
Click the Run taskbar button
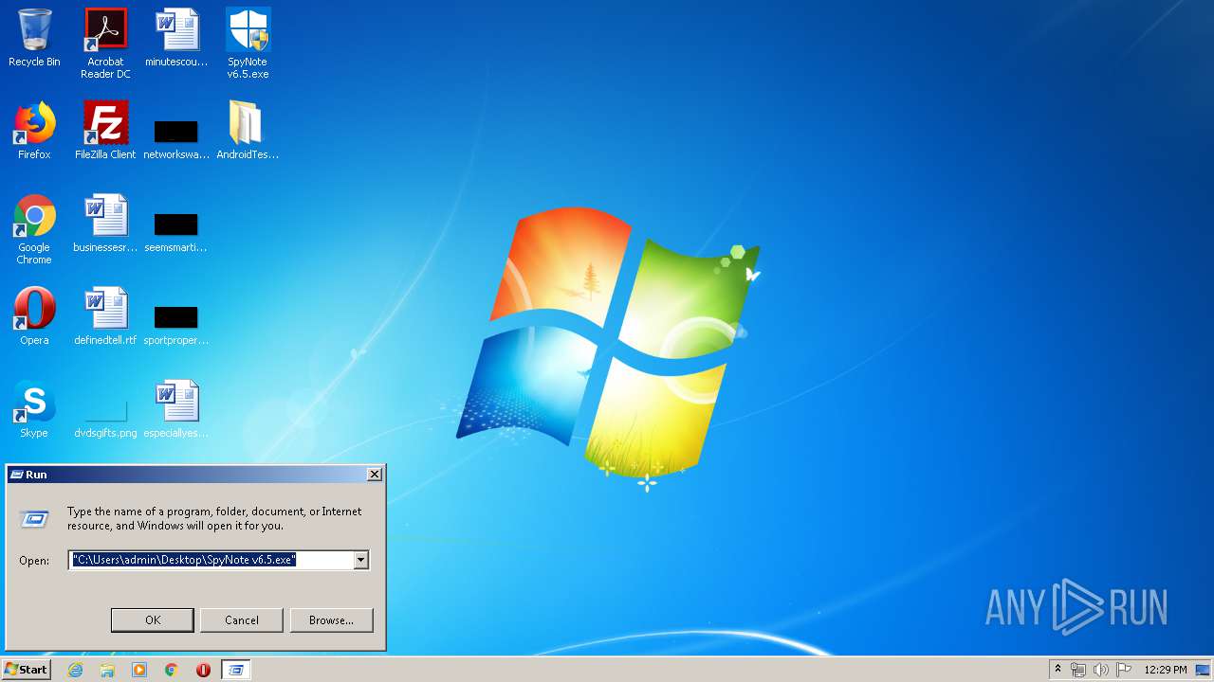[236, 670]
